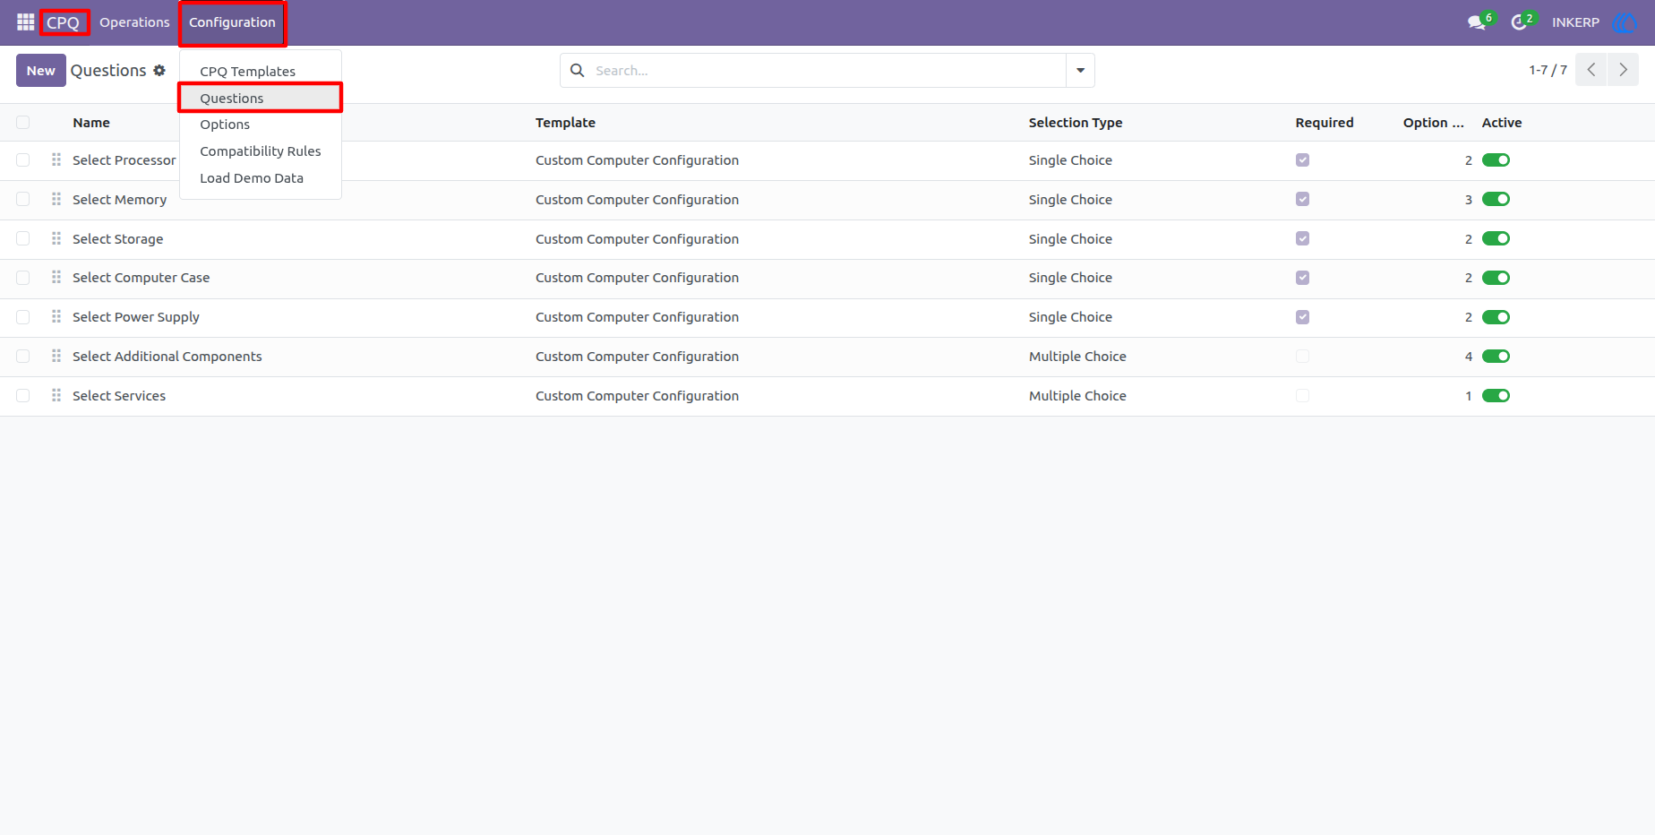Image resolution: width=1655 pixels, height=835 pixels.
Task: Click the user avatar icon next to INKERP
Action: (x=1624, y=22)
